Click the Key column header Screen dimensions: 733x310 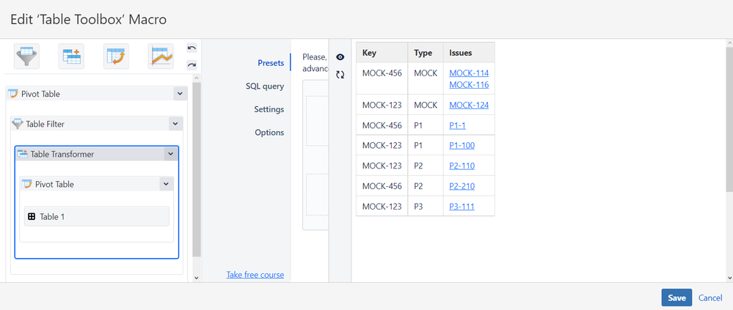382,53
